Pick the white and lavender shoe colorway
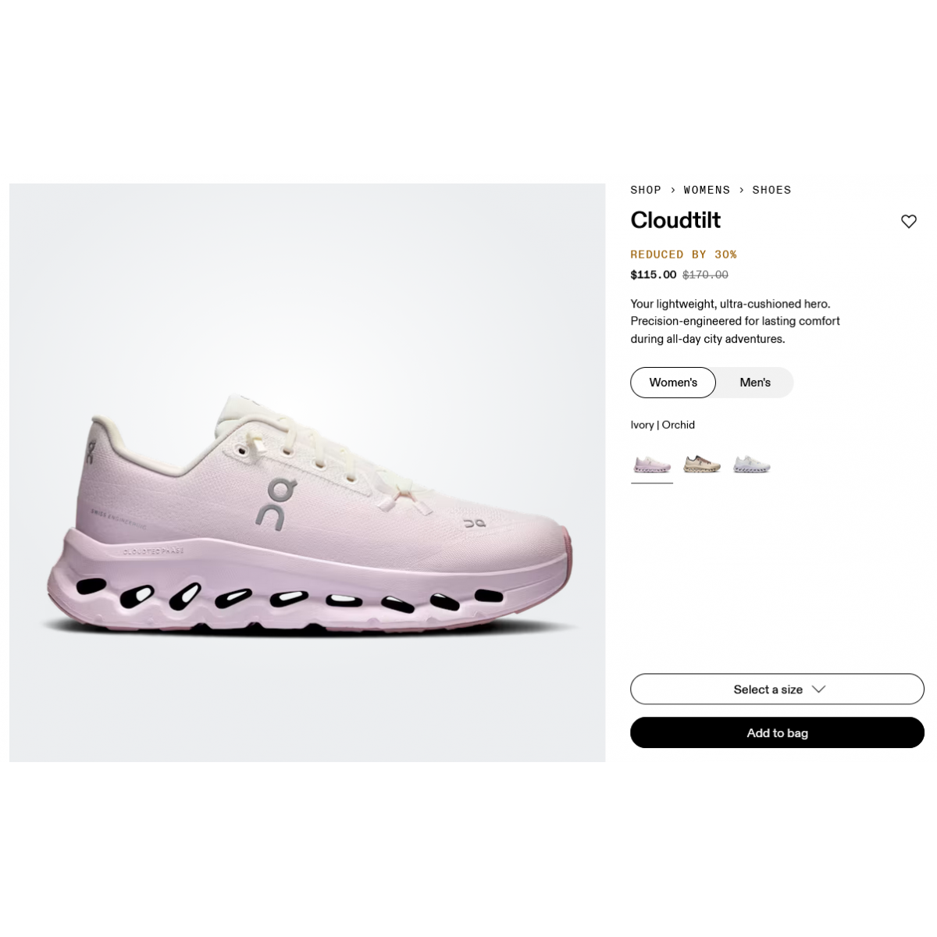Screen dimensions: 937x937 (x=752, y=465)
